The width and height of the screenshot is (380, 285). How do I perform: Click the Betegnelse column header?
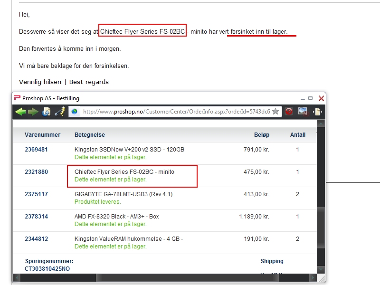pos(90,135)
